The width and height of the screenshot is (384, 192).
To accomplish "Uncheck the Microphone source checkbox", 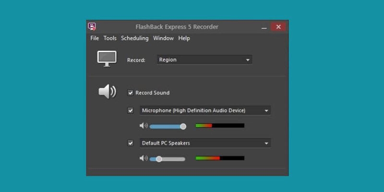I will [x=131, y=110].
